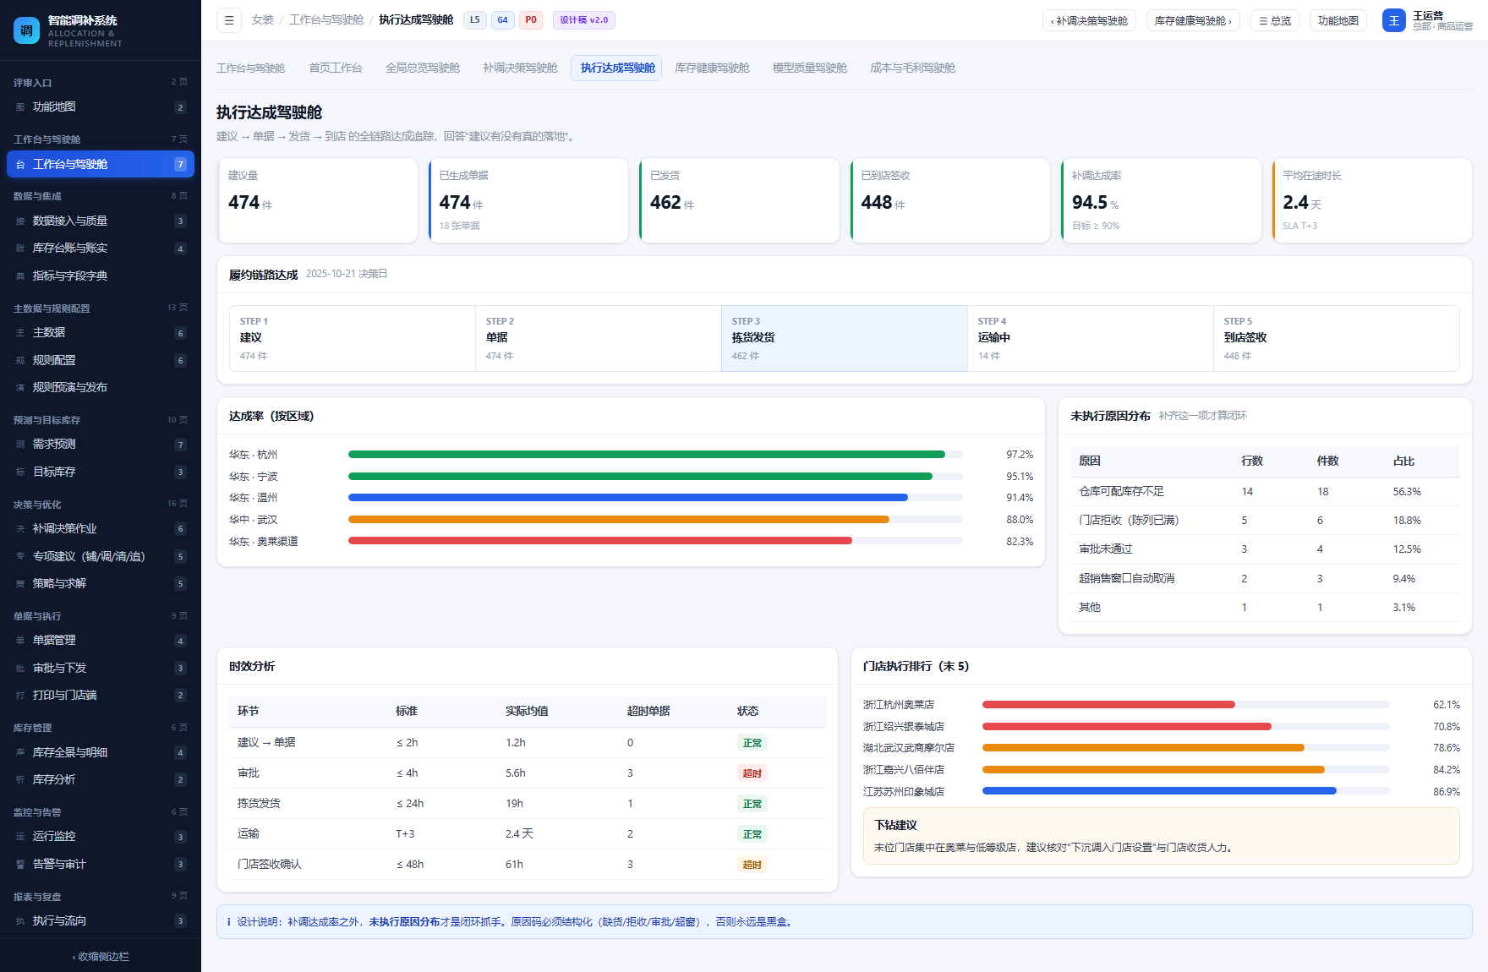Select 工作台与驾驶舱 sidebar item

tap(101, 164)
